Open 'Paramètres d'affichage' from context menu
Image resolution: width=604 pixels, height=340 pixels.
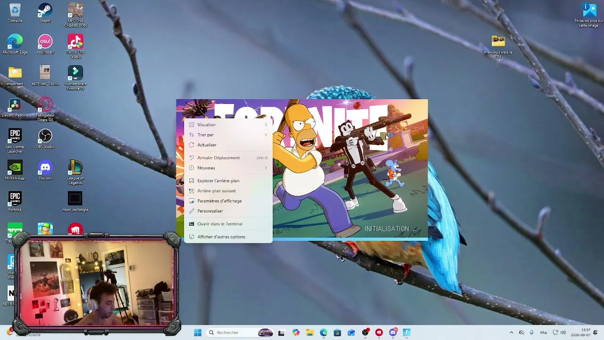coord(228,201)
